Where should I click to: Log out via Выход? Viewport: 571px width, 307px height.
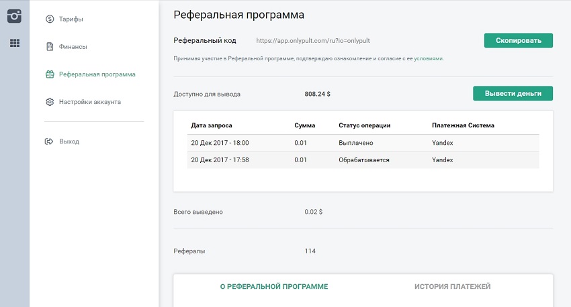pos(69,141)
